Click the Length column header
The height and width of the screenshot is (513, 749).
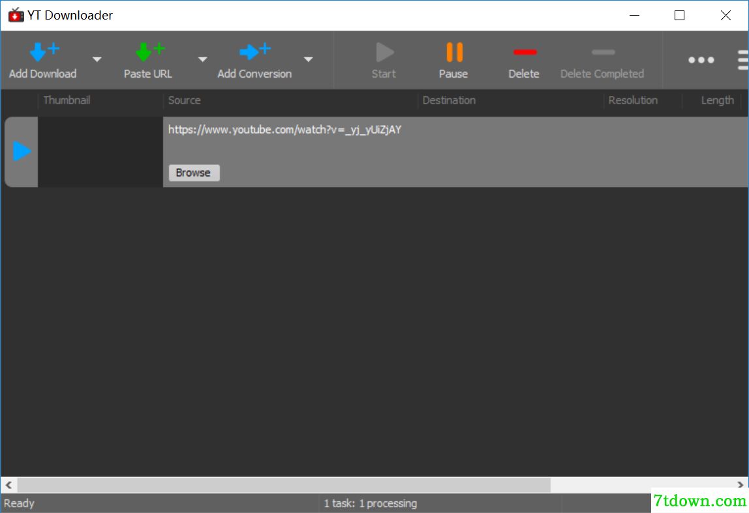717,100
